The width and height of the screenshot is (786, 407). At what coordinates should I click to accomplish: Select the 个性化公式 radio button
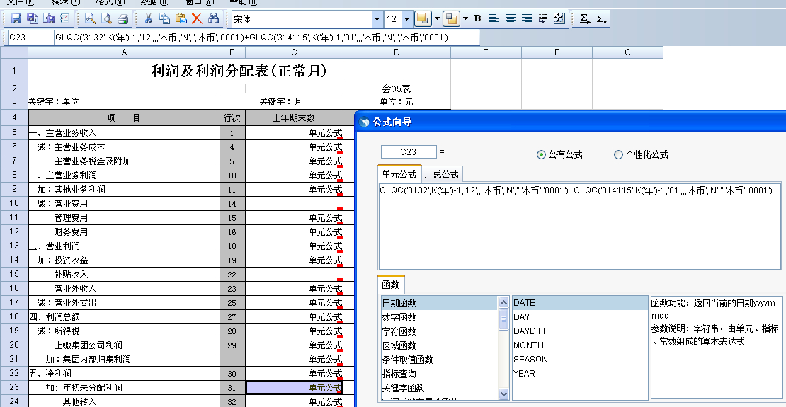pyautogui.click(x=619, y=155)
